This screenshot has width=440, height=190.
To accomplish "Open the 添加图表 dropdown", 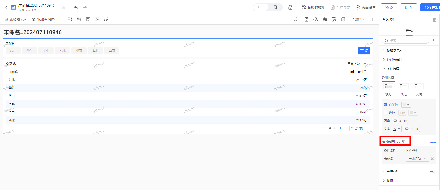I will 15,19.
